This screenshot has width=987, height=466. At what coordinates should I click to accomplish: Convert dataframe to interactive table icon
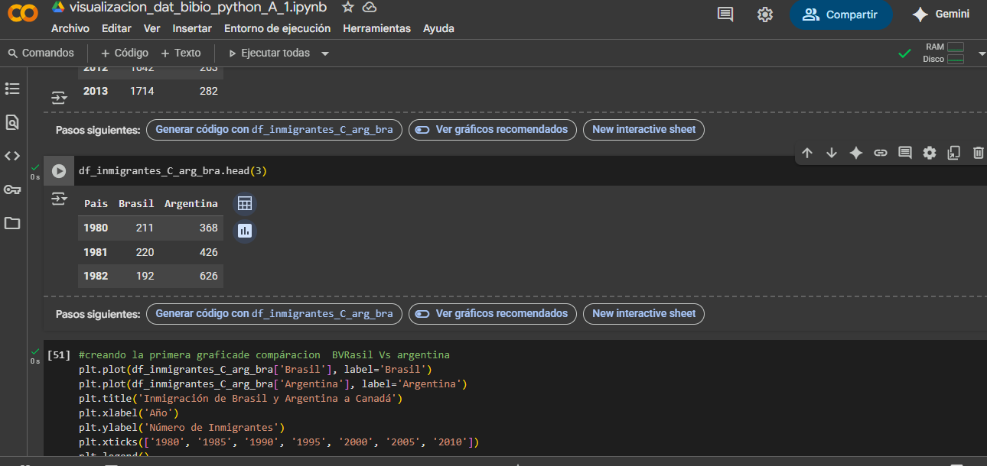245,203
